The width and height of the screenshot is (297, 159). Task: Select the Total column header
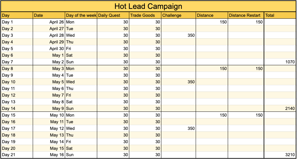(280, 15)
